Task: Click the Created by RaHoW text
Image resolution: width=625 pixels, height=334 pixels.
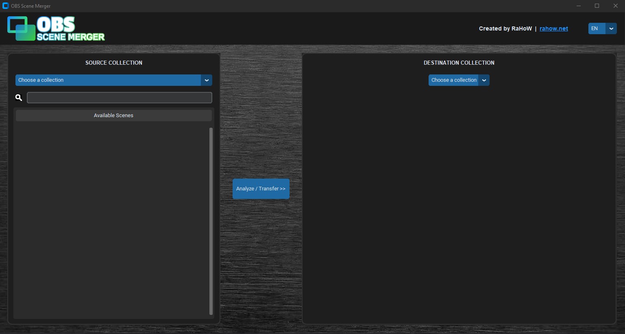Action: click(505, 28)
